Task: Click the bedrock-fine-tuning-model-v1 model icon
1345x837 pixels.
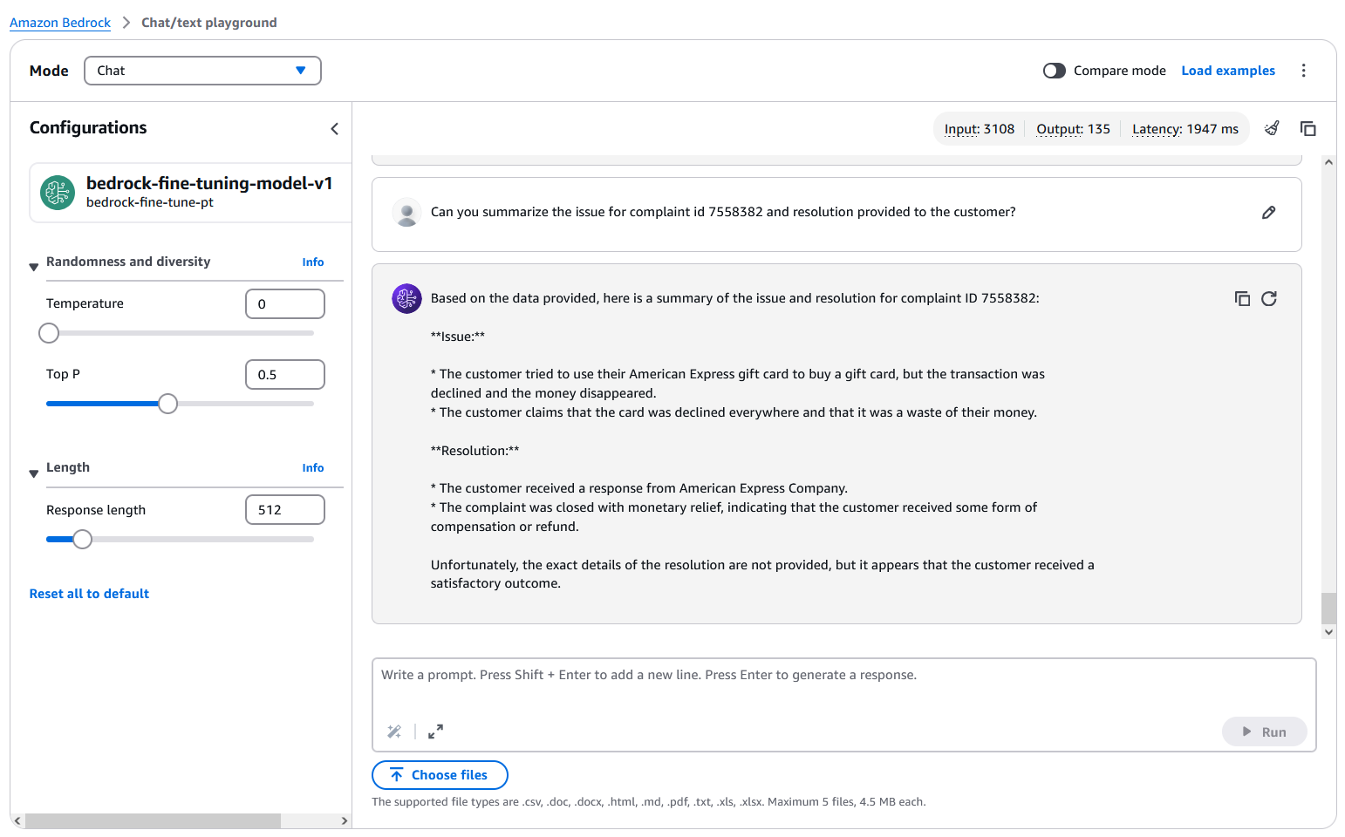Action: 58,193
